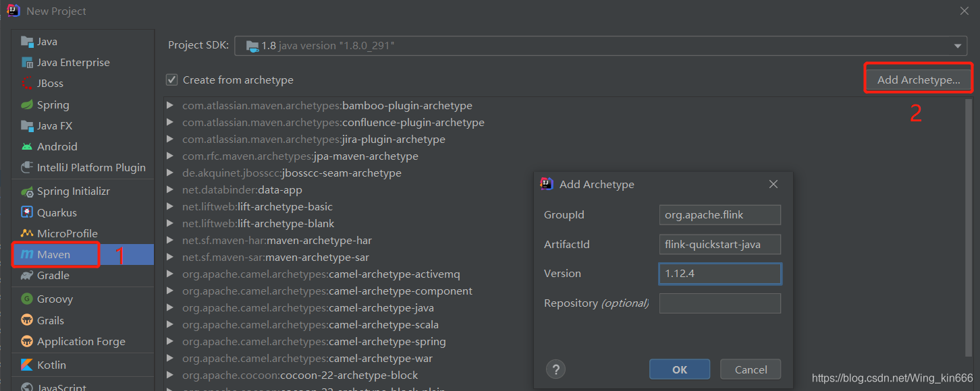Expand confluence-plugin-archetype entry
Viewport: 980px width, 391px height.
pos(170,123)
